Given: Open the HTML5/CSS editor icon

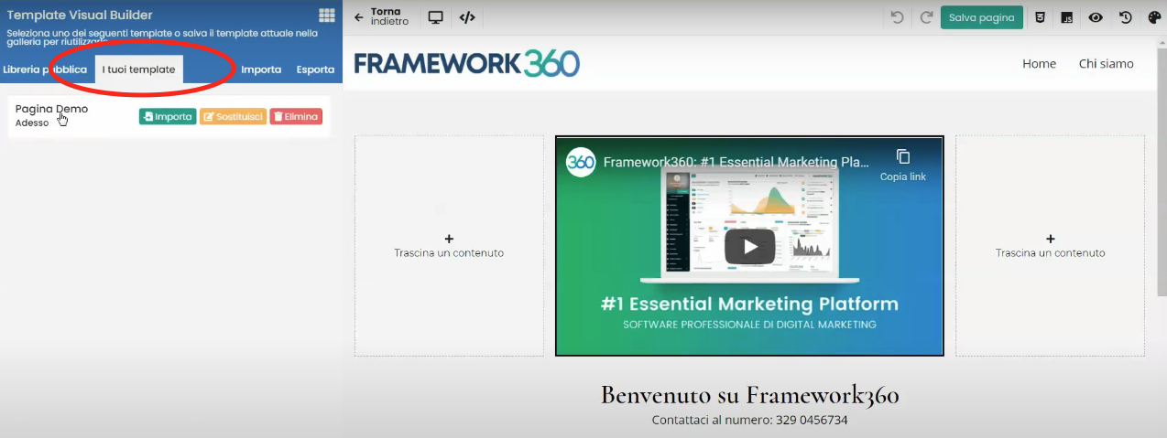Looking at the screenshot, I should 1040,17.
